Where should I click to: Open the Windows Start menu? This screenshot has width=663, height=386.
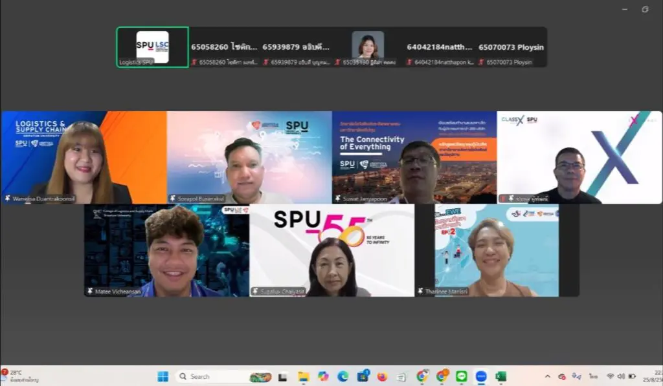click(163, 376)
